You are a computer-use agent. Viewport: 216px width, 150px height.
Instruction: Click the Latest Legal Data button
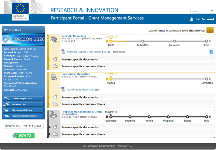click(x=23, y=99)
